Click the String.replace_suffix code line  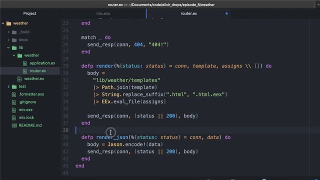[160, 94]
